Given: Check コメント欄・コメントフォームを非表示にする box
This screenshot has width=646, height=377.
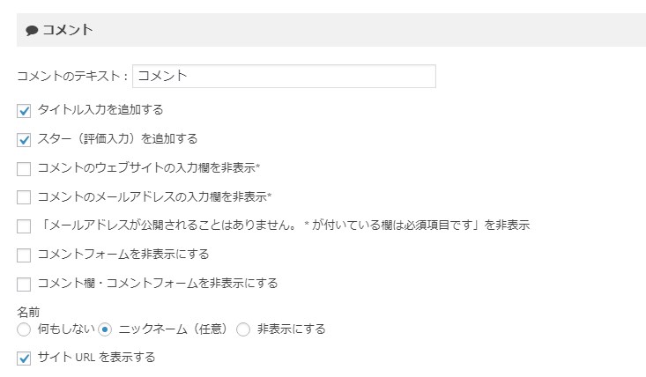Looking at the screenshot, I should [24, 284].
